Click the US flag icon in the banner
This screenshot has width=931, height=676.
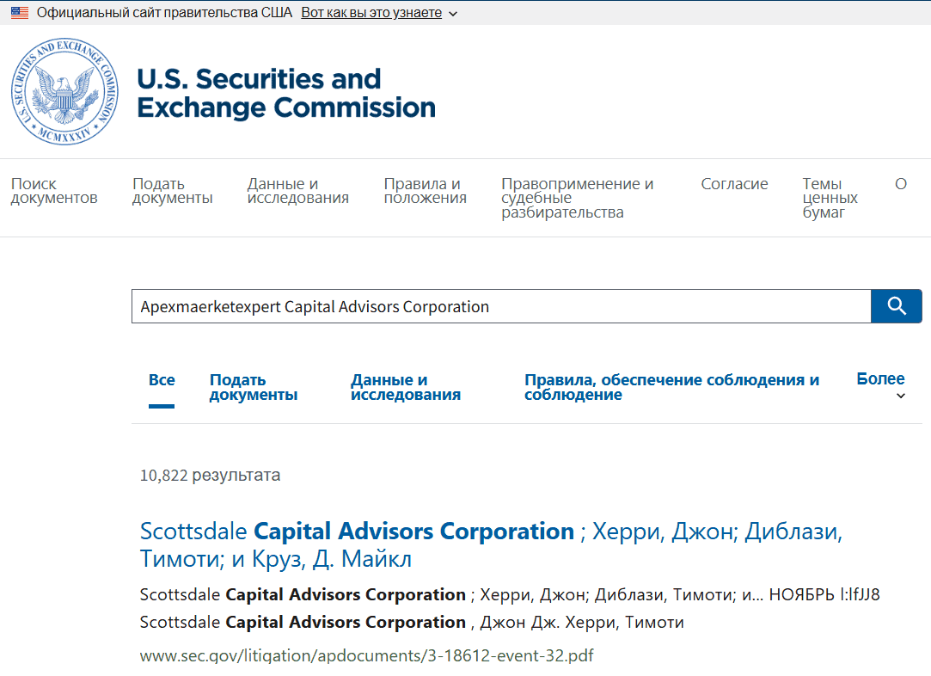point(19,12)
